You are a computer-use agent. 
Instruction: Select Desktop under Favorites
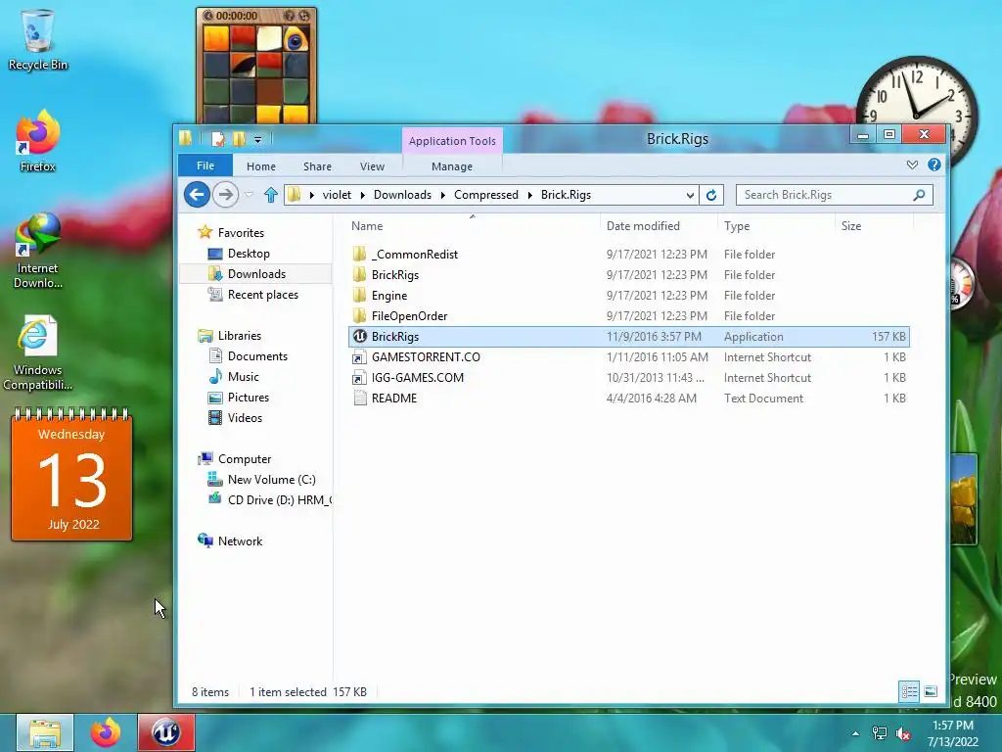pyautogui.click(x=249, y=254)
